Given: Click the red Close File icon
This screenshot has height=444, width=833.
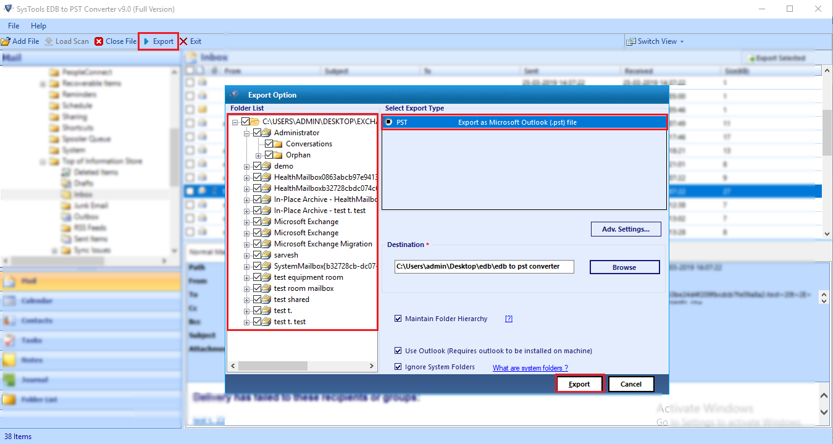Looking at the screenshot, I should (x=99, y=41).
